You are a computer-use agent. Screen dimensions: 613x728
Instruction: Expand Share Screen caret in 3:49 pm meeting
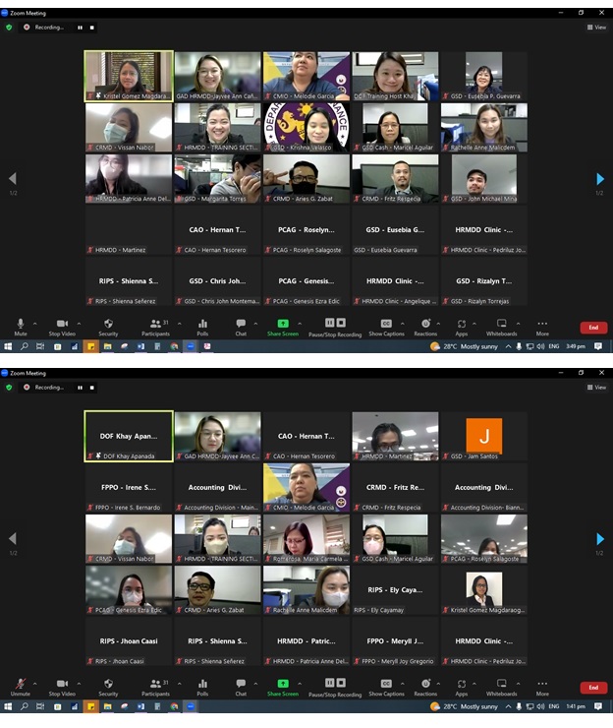pos(300,324)
